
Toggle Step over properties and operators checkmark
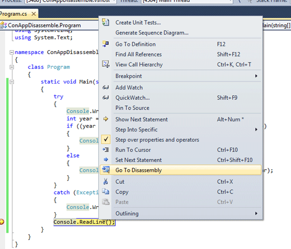click(x=106, y=139)
